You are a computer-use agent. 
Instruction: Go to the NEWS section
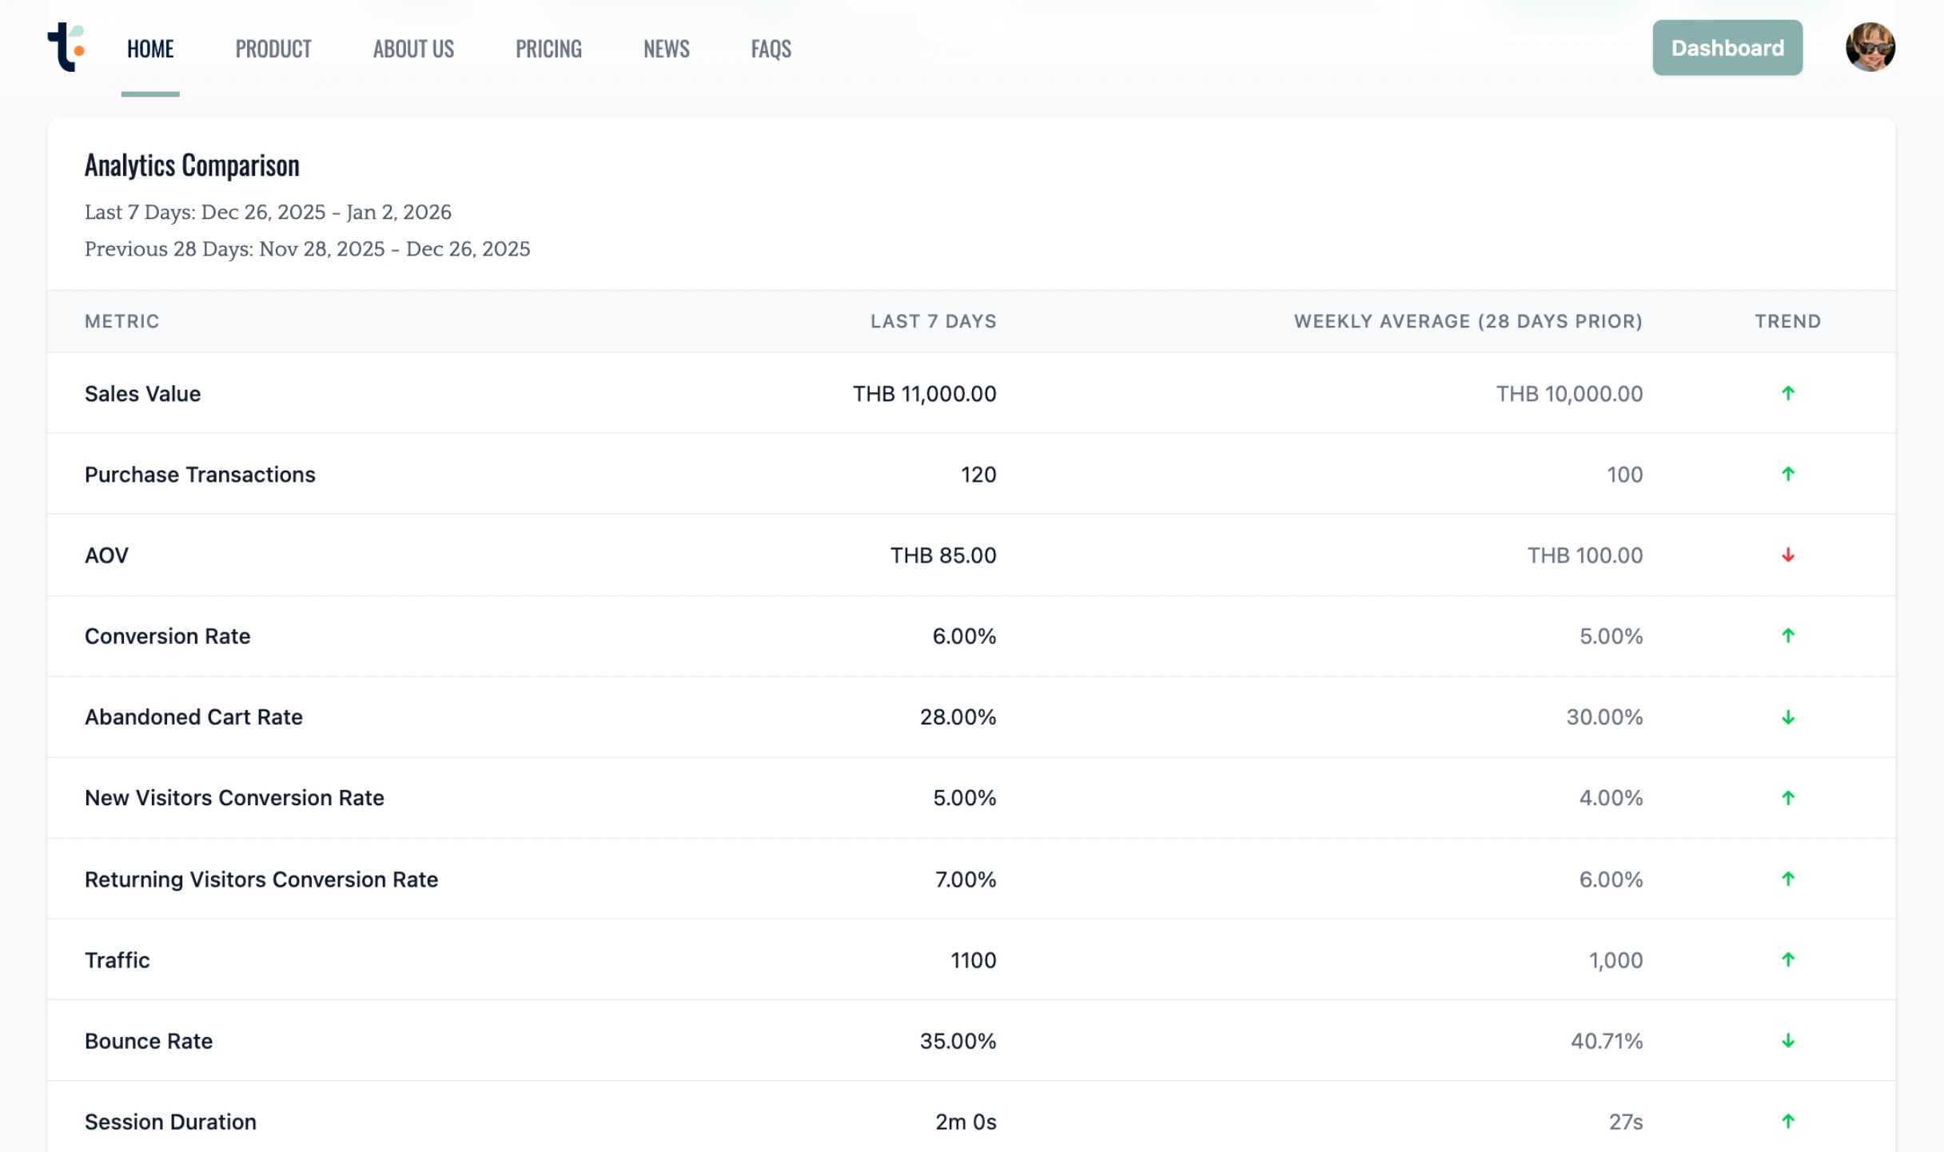pyautogui.click(x=666, y=49)
